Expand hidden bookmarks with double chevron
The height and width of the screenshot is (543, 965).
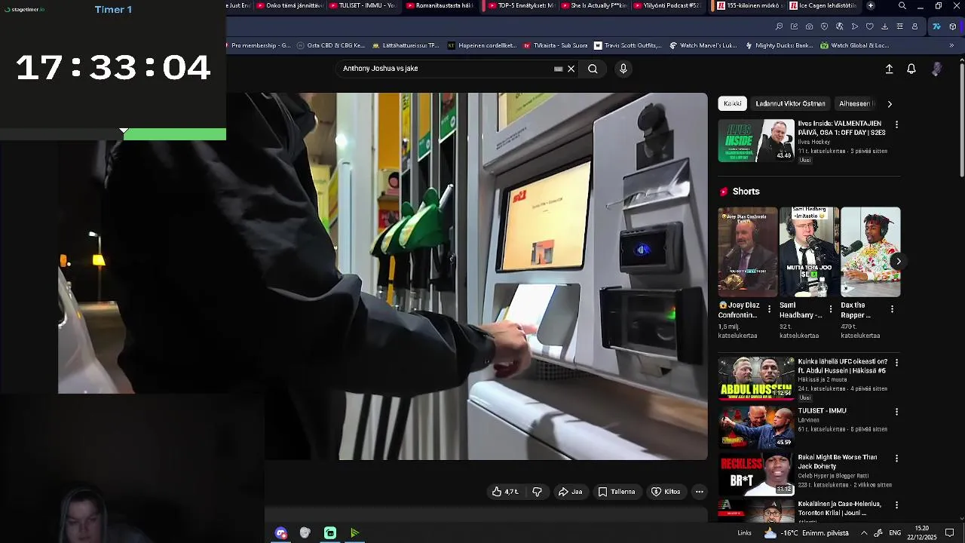951,45
